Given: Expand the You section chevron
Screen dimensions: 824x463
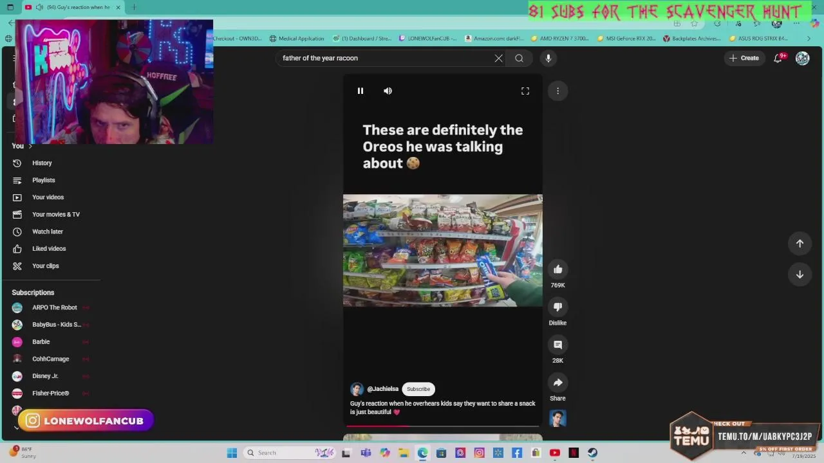Looking at the screenshot, I should [x=30, y=146].
